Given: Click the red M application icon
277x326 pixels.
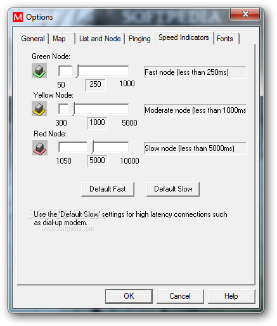Looking at the screenshot, I should tap(18, 17).
